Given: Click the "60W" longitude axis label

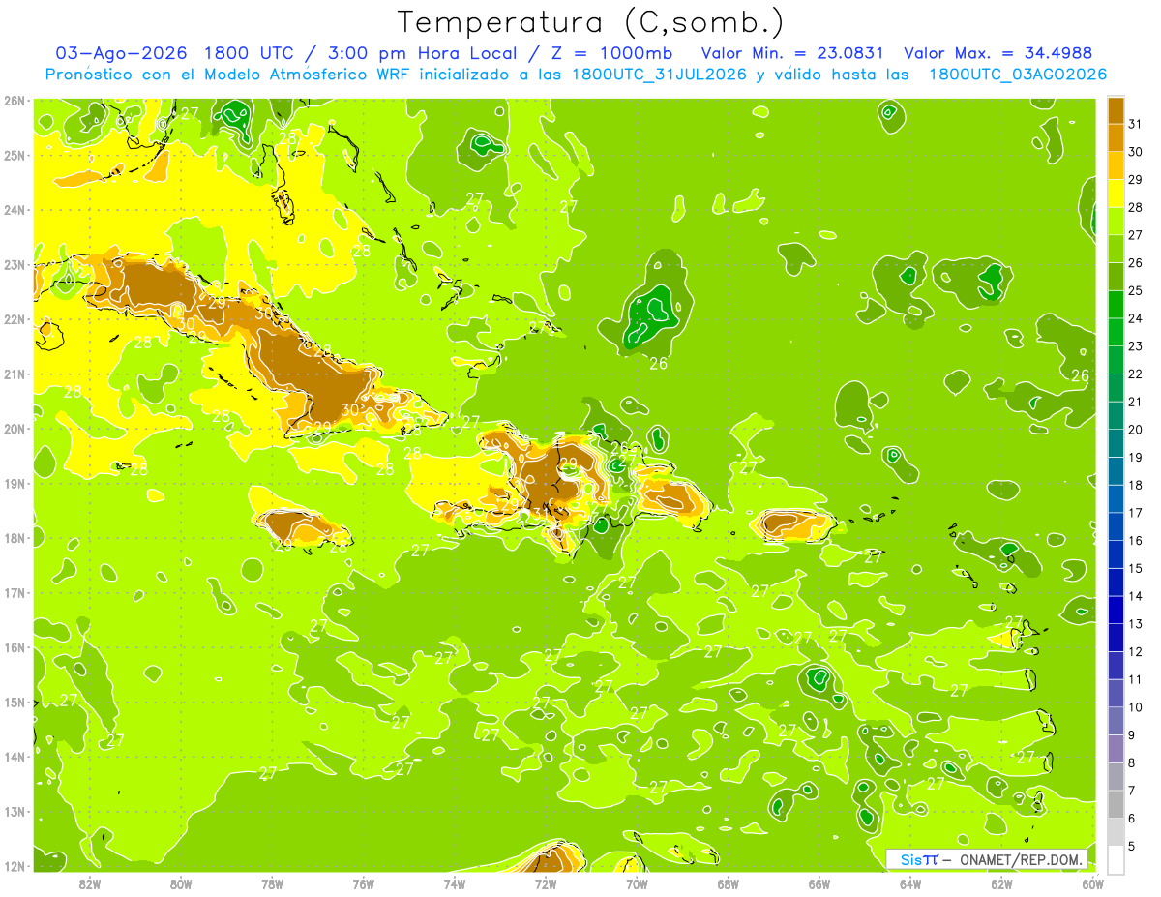Looking at the screenshot, I should [x=1093, y=883].
